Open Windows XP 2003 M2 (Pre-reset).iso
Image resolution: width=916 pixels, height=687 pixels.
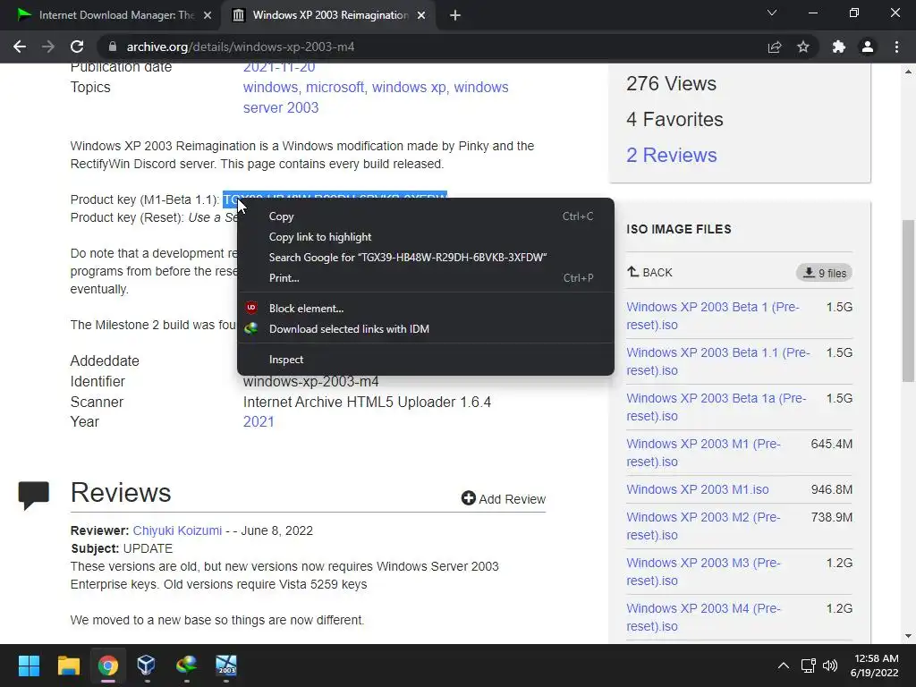(703, 526)
